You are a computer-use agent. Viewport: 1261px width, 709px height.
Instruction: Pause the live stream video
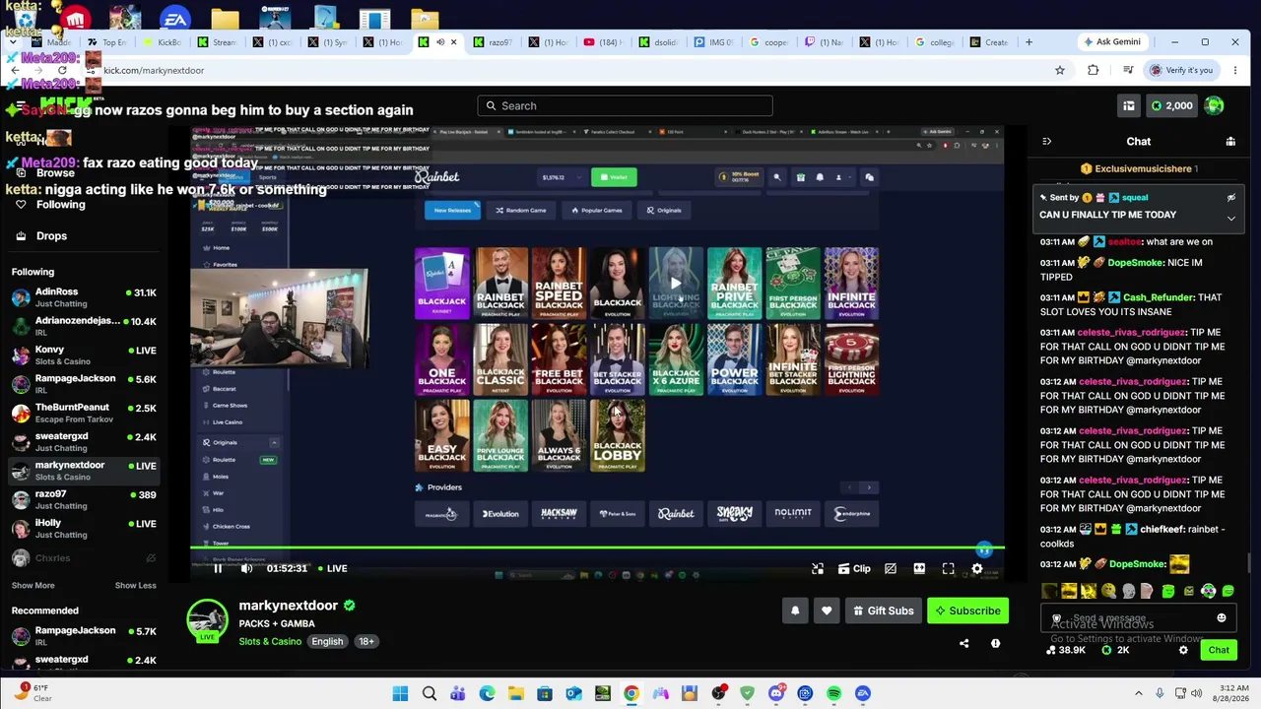218,568
